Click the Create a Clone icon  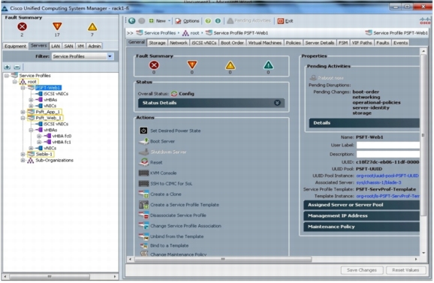point(143,194)
